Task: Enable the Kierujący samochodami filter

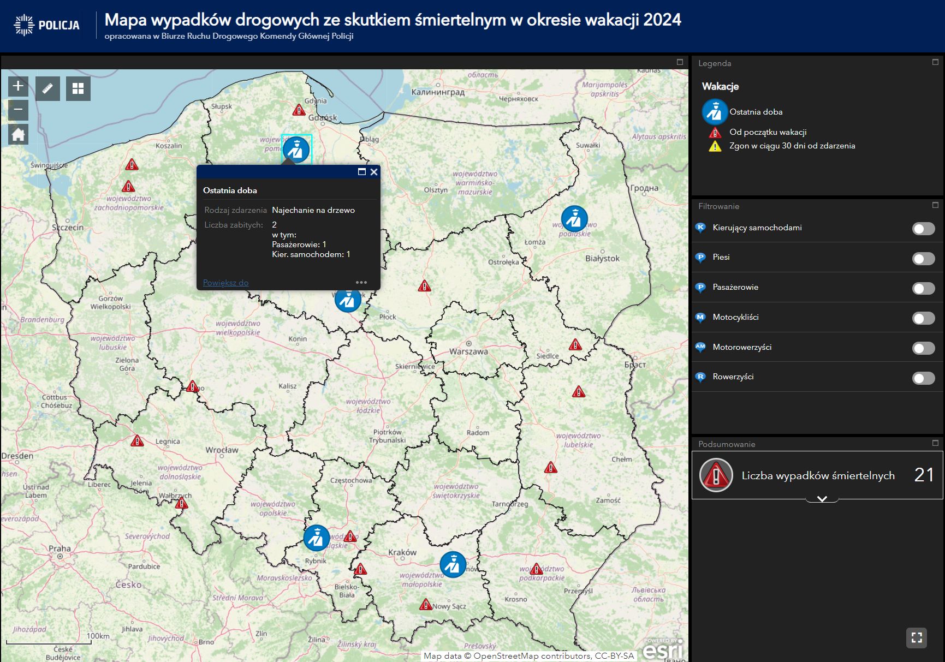Action: [x=923, y=229]
